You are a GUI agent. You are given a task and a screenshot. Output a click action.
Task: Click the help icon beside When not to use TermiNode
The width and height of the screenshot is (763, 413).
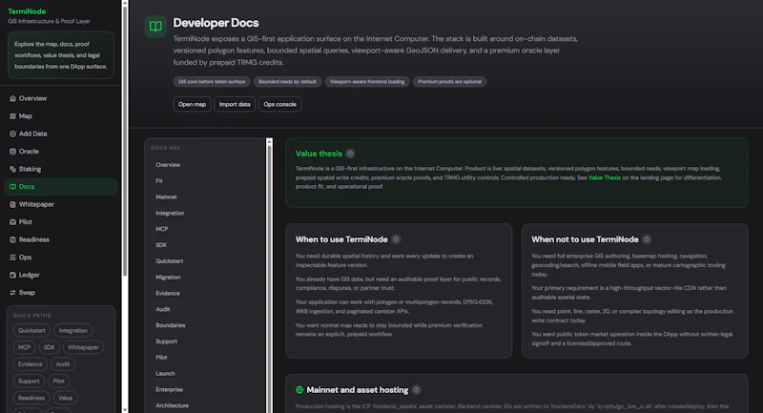[647, 239]
